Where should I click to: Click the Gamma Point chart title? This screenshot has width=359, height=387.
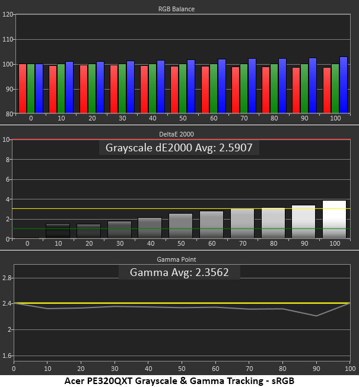click(176, 259)
